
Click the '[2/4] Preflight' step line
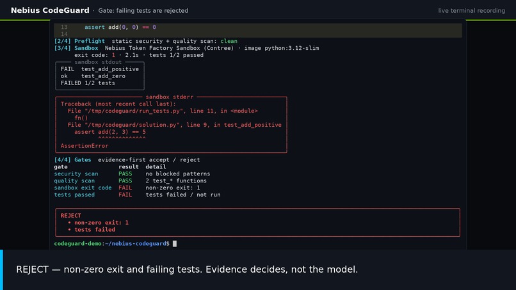[145, 41]
